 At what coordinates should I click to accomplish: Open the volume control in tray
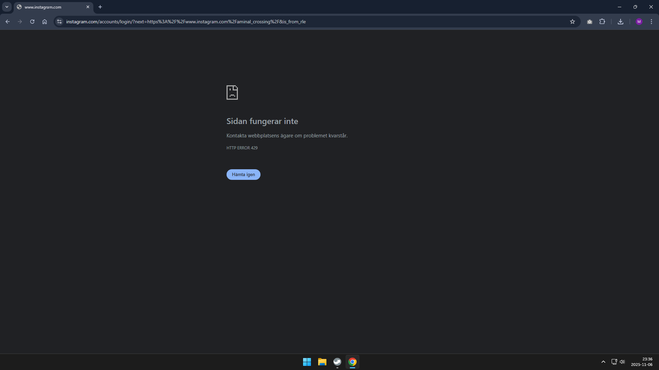click(622, 362)
